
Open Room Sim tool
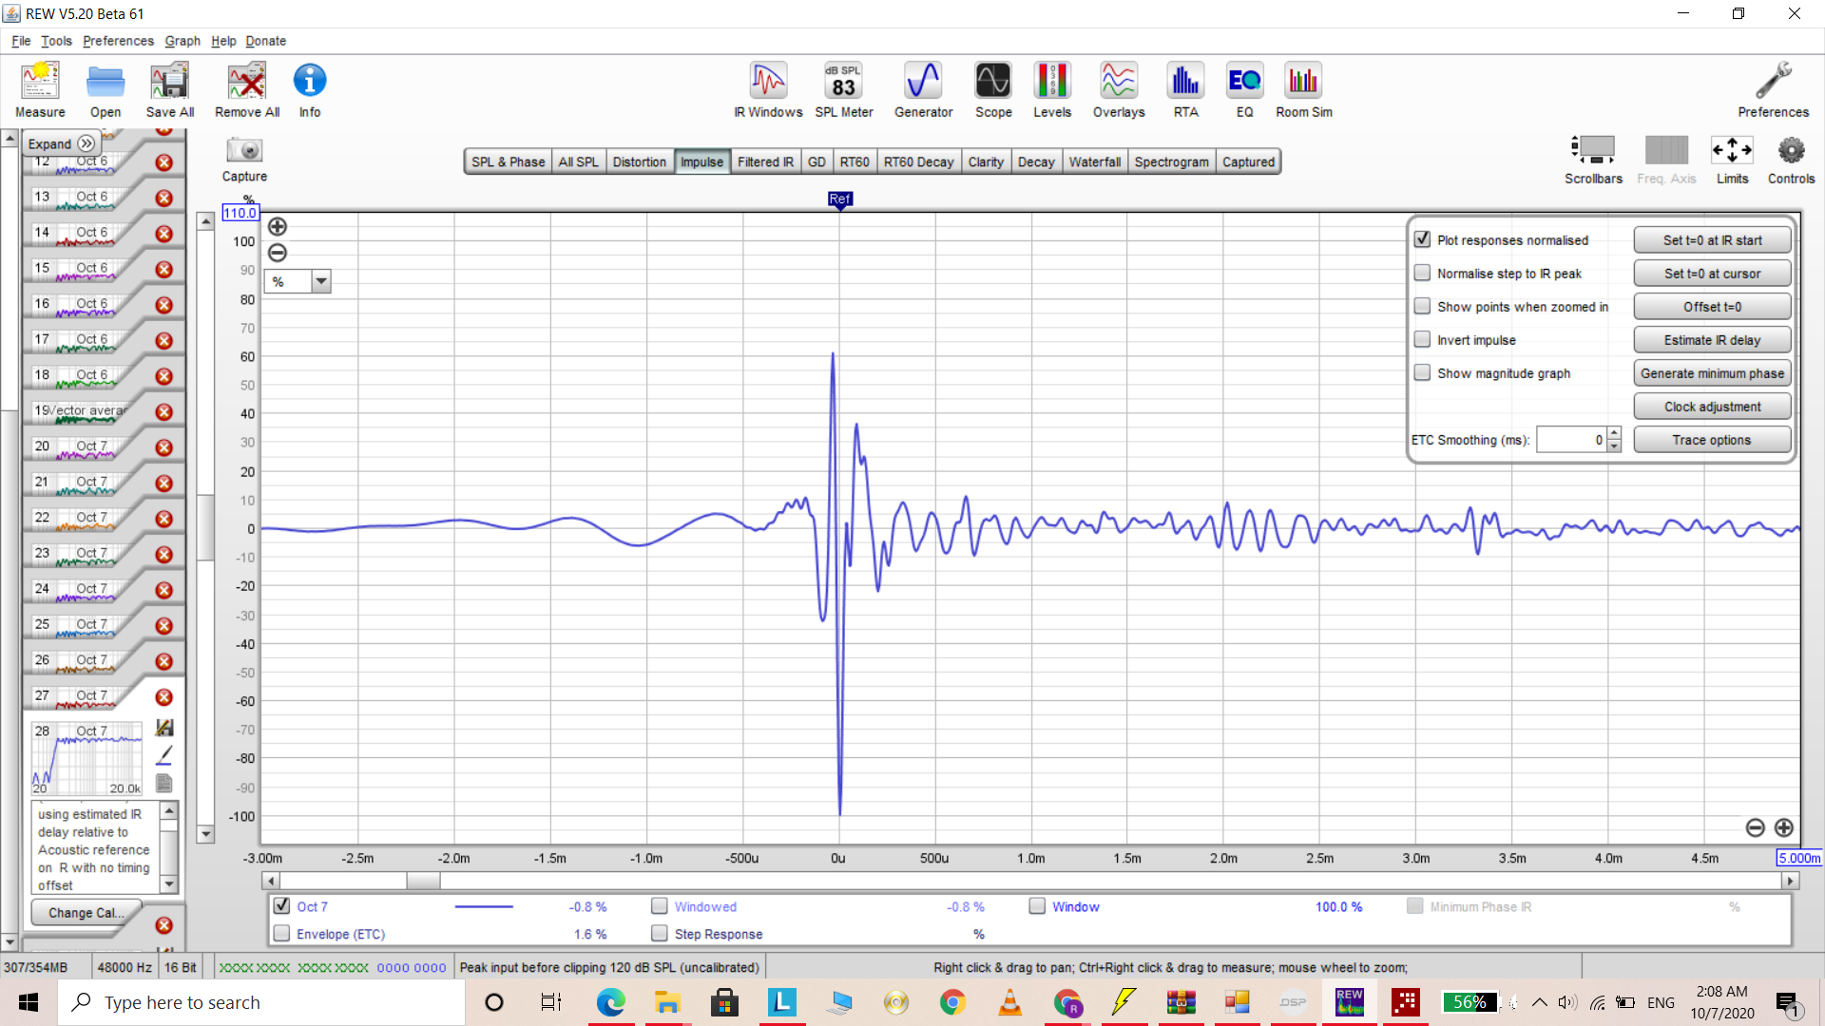(x=1303, y=90)
